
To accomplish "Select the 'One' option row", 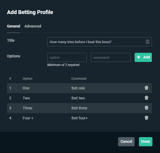I will point(79,88).
